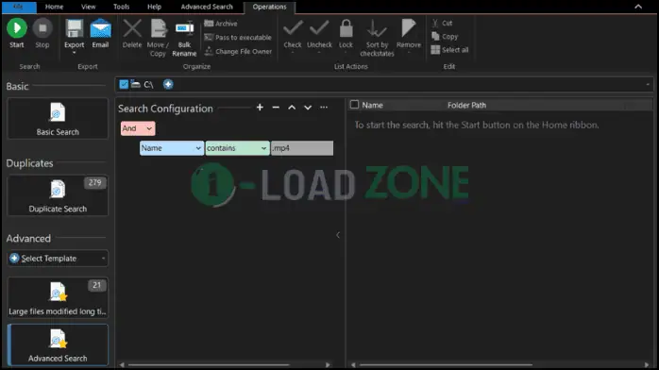Click the Stop search icon

tap(42, 28)
